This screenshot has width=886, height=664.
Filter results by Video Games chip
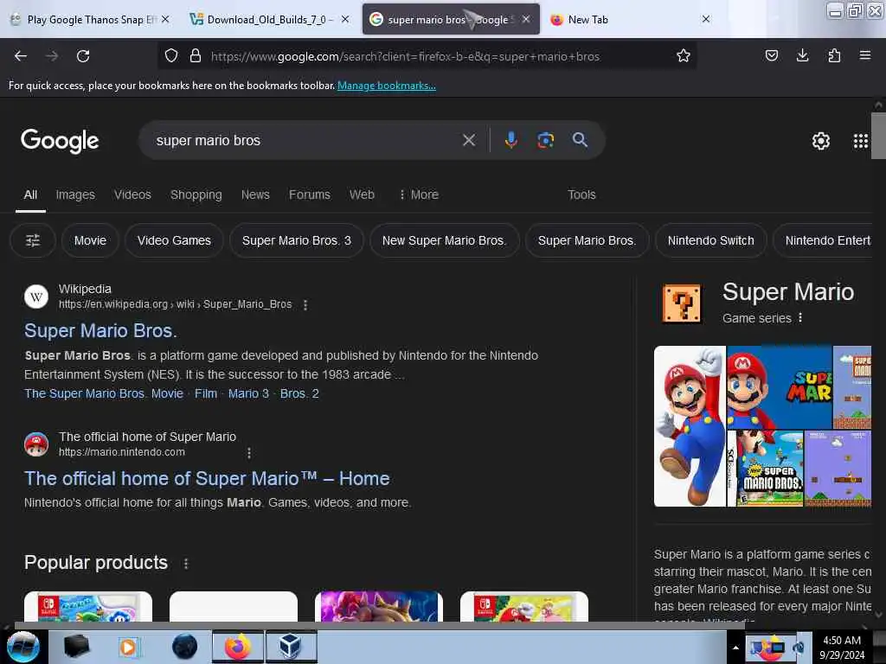tap(174, 240)
